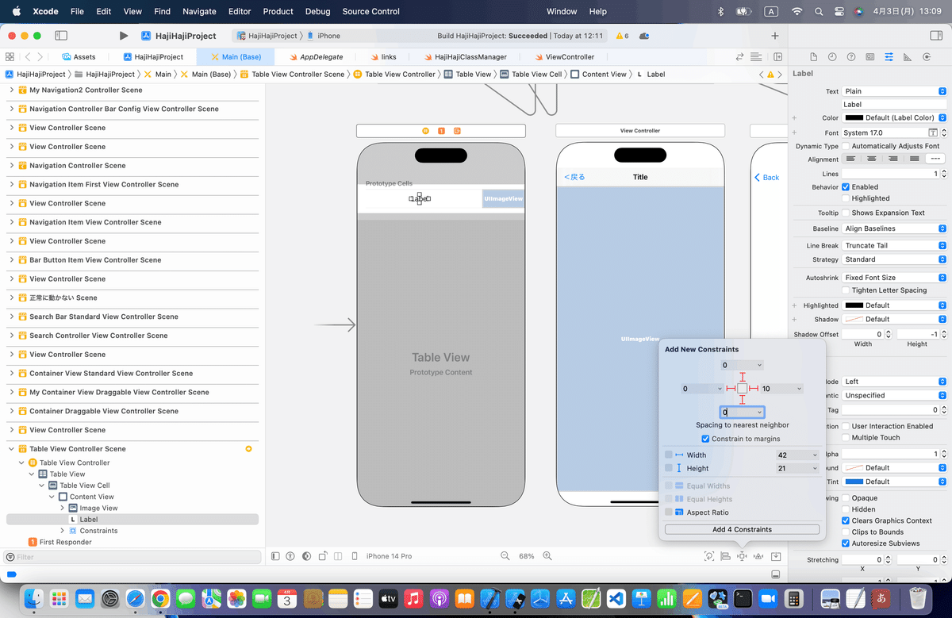
Task: Open the adjust editor options icon
Action: click(758, 57)
